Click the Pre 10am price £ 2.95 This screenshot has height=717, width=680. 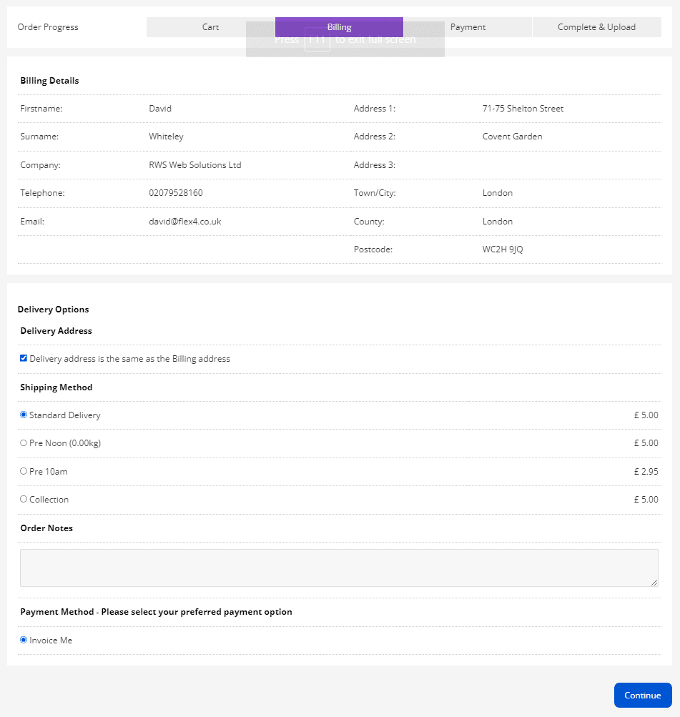(x=646, y=471)
